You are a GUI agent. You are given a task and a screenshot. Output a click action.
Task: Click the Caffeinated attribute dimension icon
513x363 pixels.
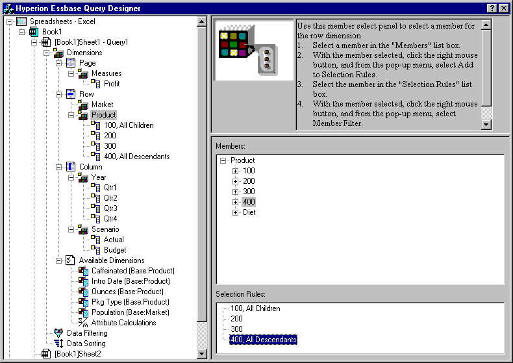83,271
